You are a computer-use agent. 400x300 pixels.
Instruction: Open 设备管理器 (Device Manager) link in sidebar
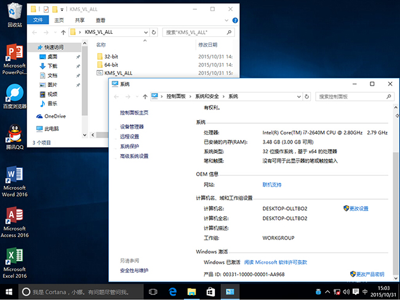point(132,126)
